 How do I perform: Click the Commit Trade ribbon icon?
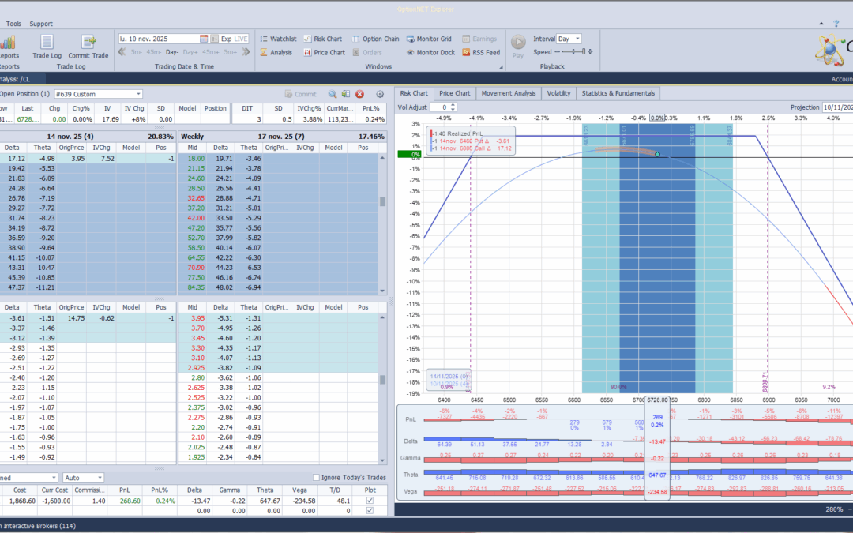tap(88, 47)
